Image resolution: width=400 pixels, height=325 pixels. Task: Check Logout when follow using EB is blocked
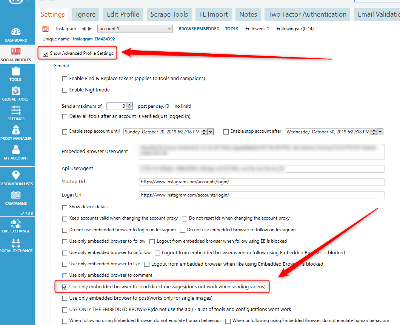pos(152,242)
